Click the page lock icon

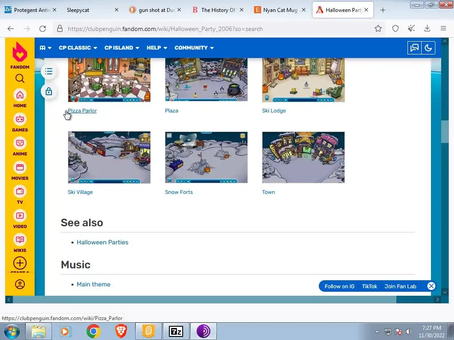(x=49, y=91)
